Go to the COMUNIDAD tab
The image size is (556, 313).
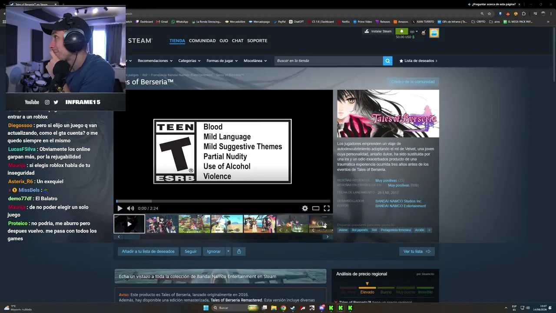click(202, 41)
